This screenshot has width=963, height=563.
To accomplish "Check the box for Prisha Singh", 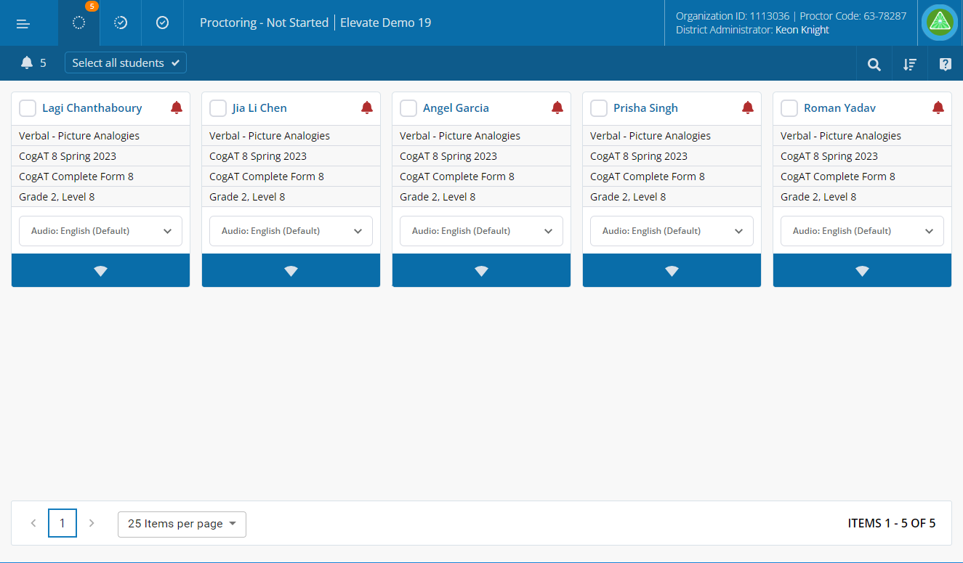I will point(599,108).
